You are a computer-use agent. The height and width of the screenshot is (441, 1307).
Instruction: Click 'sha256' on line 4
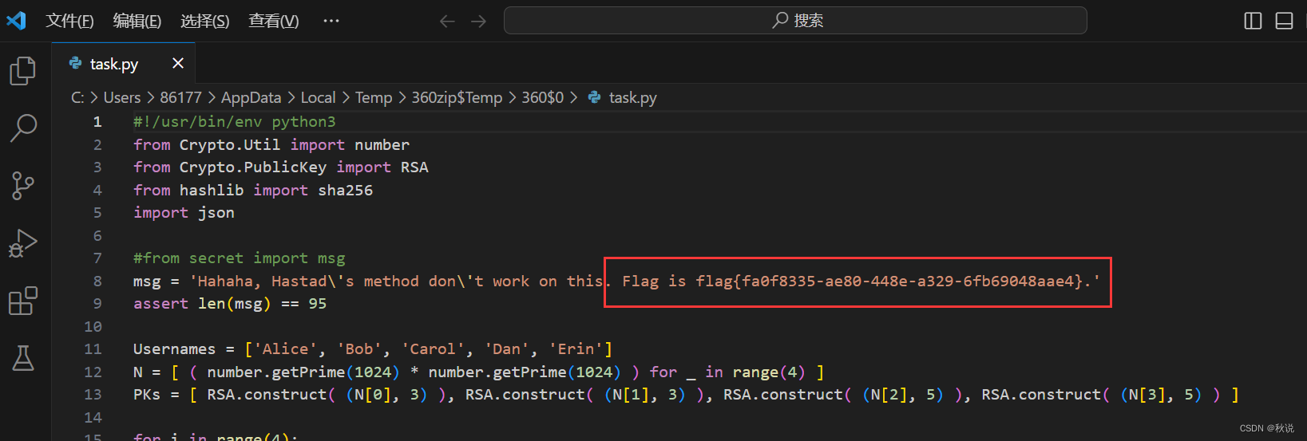coord(346,191)
